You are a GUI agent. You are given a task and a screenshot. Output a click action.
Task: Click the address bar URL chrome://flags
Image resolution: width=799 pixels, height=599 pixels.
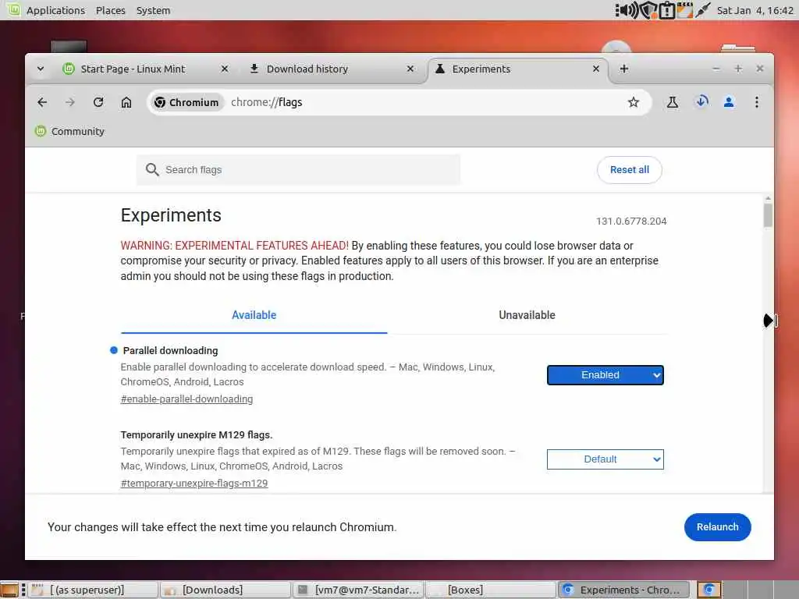coord(267,102)
